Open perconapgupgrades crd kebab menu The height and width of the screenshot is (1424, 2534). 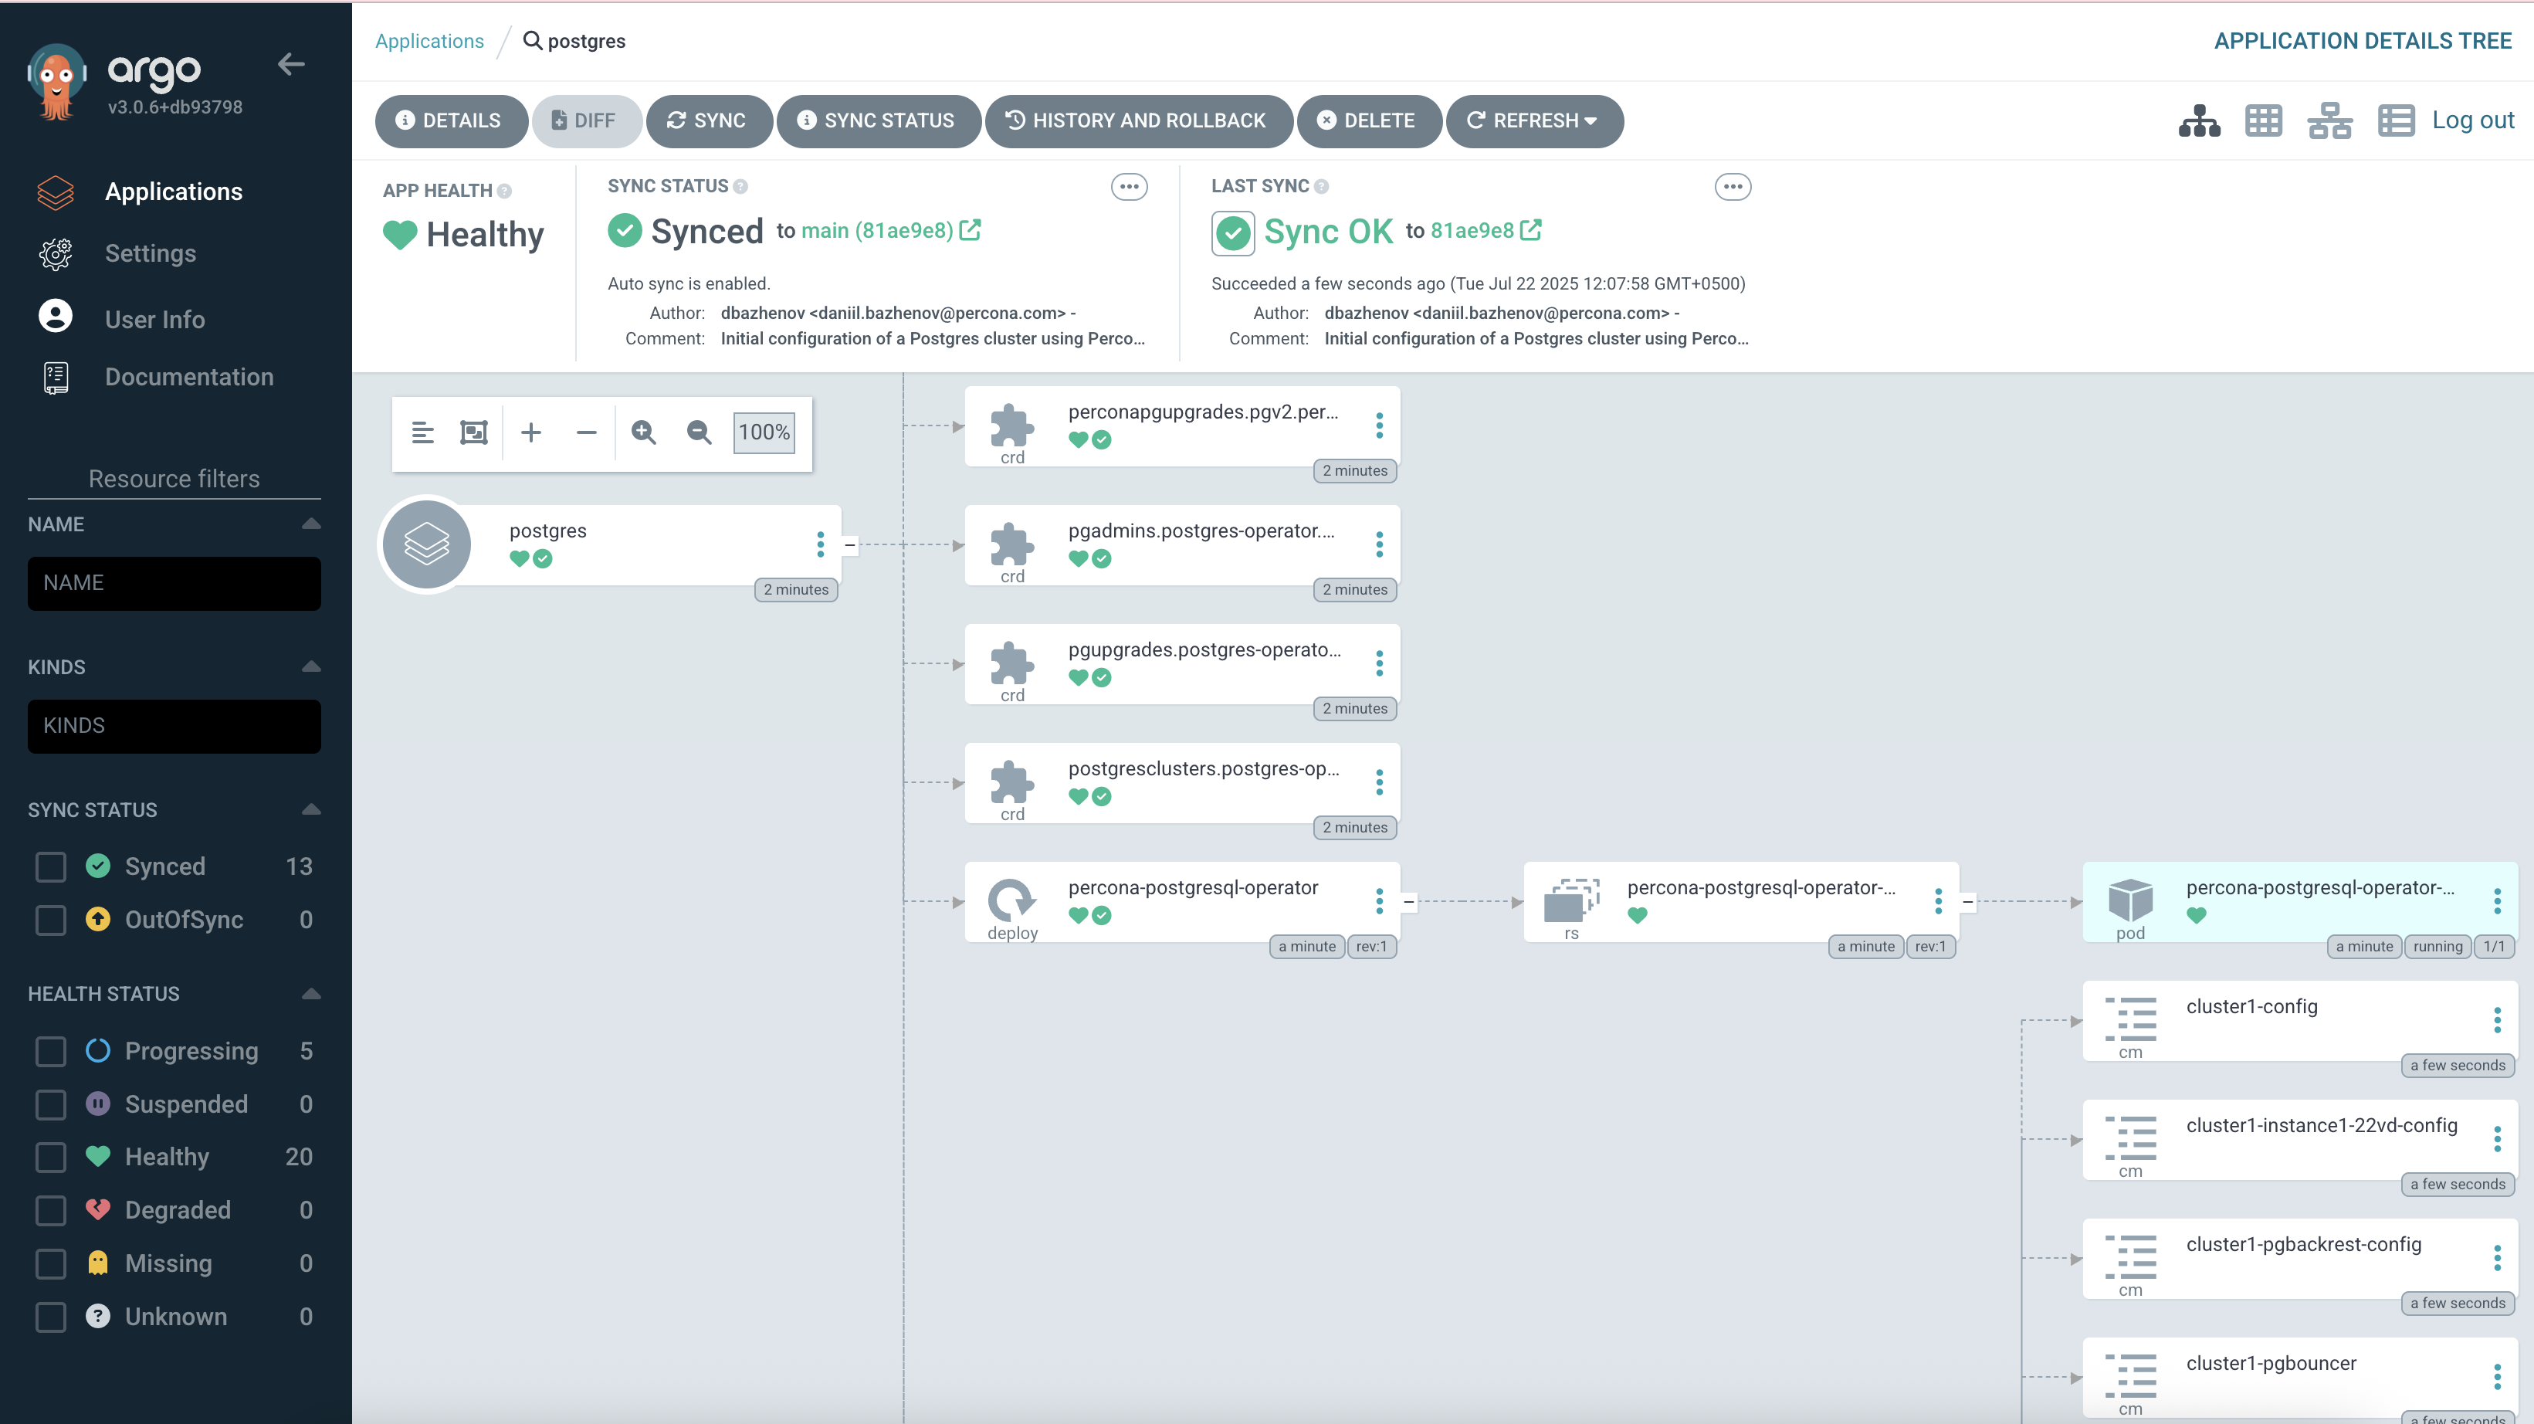coord(1379,426)
